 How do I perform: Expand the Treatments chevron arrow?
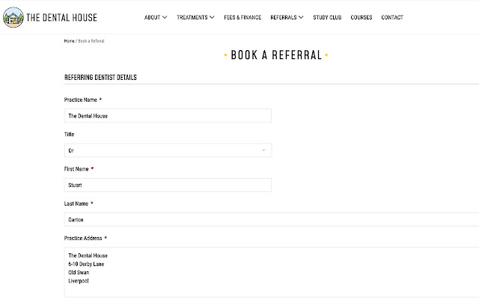(212, 17)
